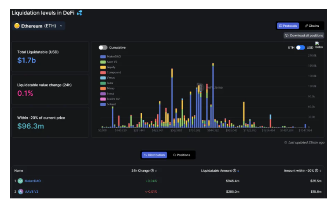Click the Ethereum emoji token icon
335x205 pixels.
17,26
